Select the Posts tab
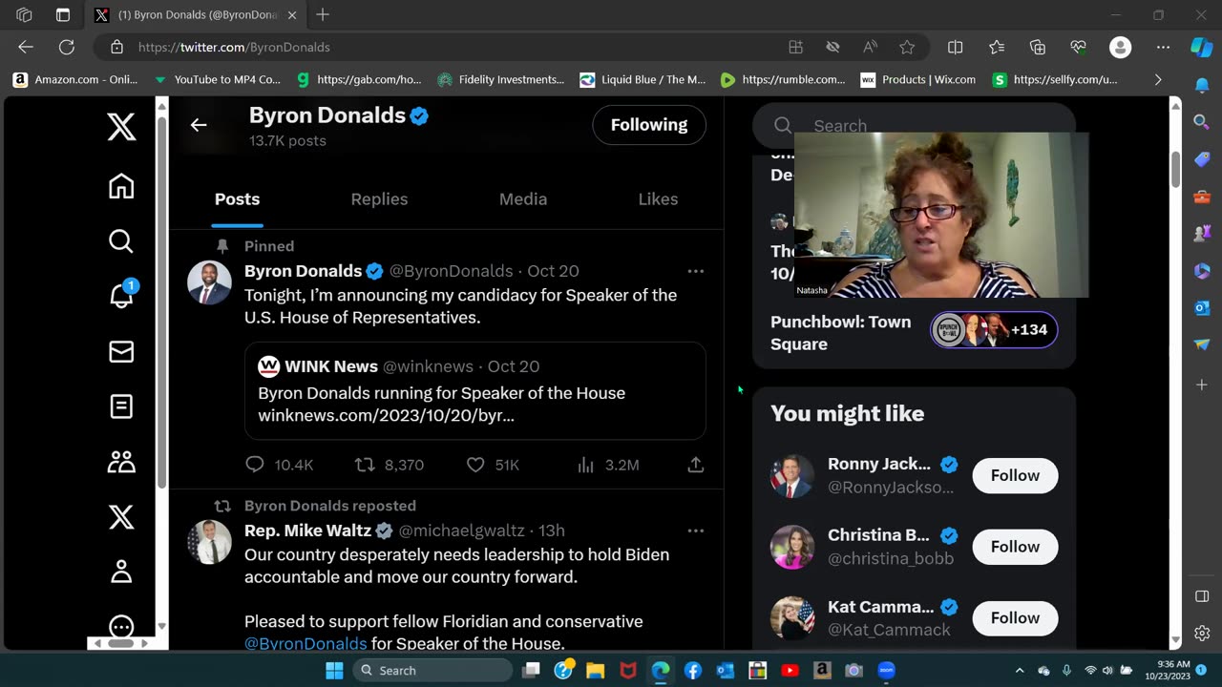This screenshot has height=687, width=1222. pos(237,199)
